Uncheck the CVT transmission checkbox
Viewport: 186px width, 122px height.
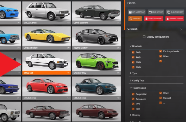click(133, 104)
